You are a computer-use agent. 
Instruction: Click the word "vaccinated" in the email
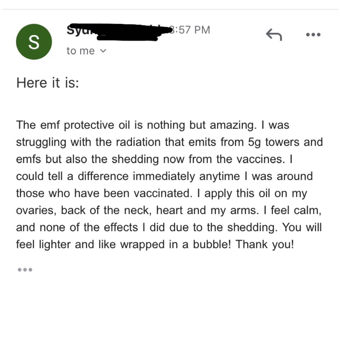[x=157, y=193]
